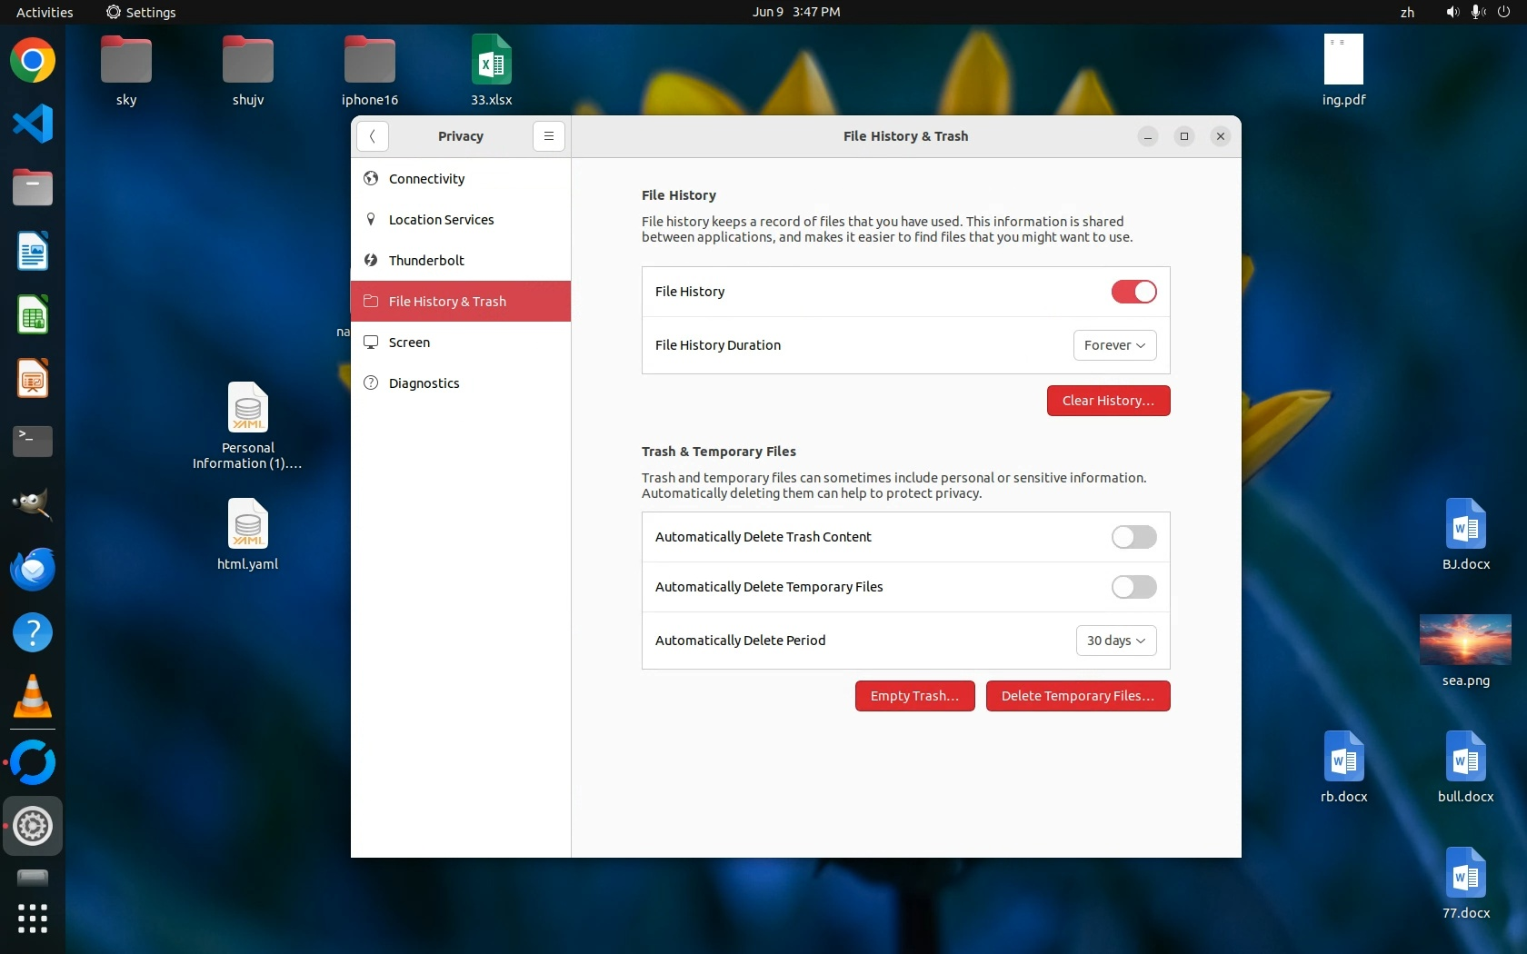1527x954 pixels.
Task: Enable Automatically Delete Temporary Files switch
Action: (x=1133, y=587)
